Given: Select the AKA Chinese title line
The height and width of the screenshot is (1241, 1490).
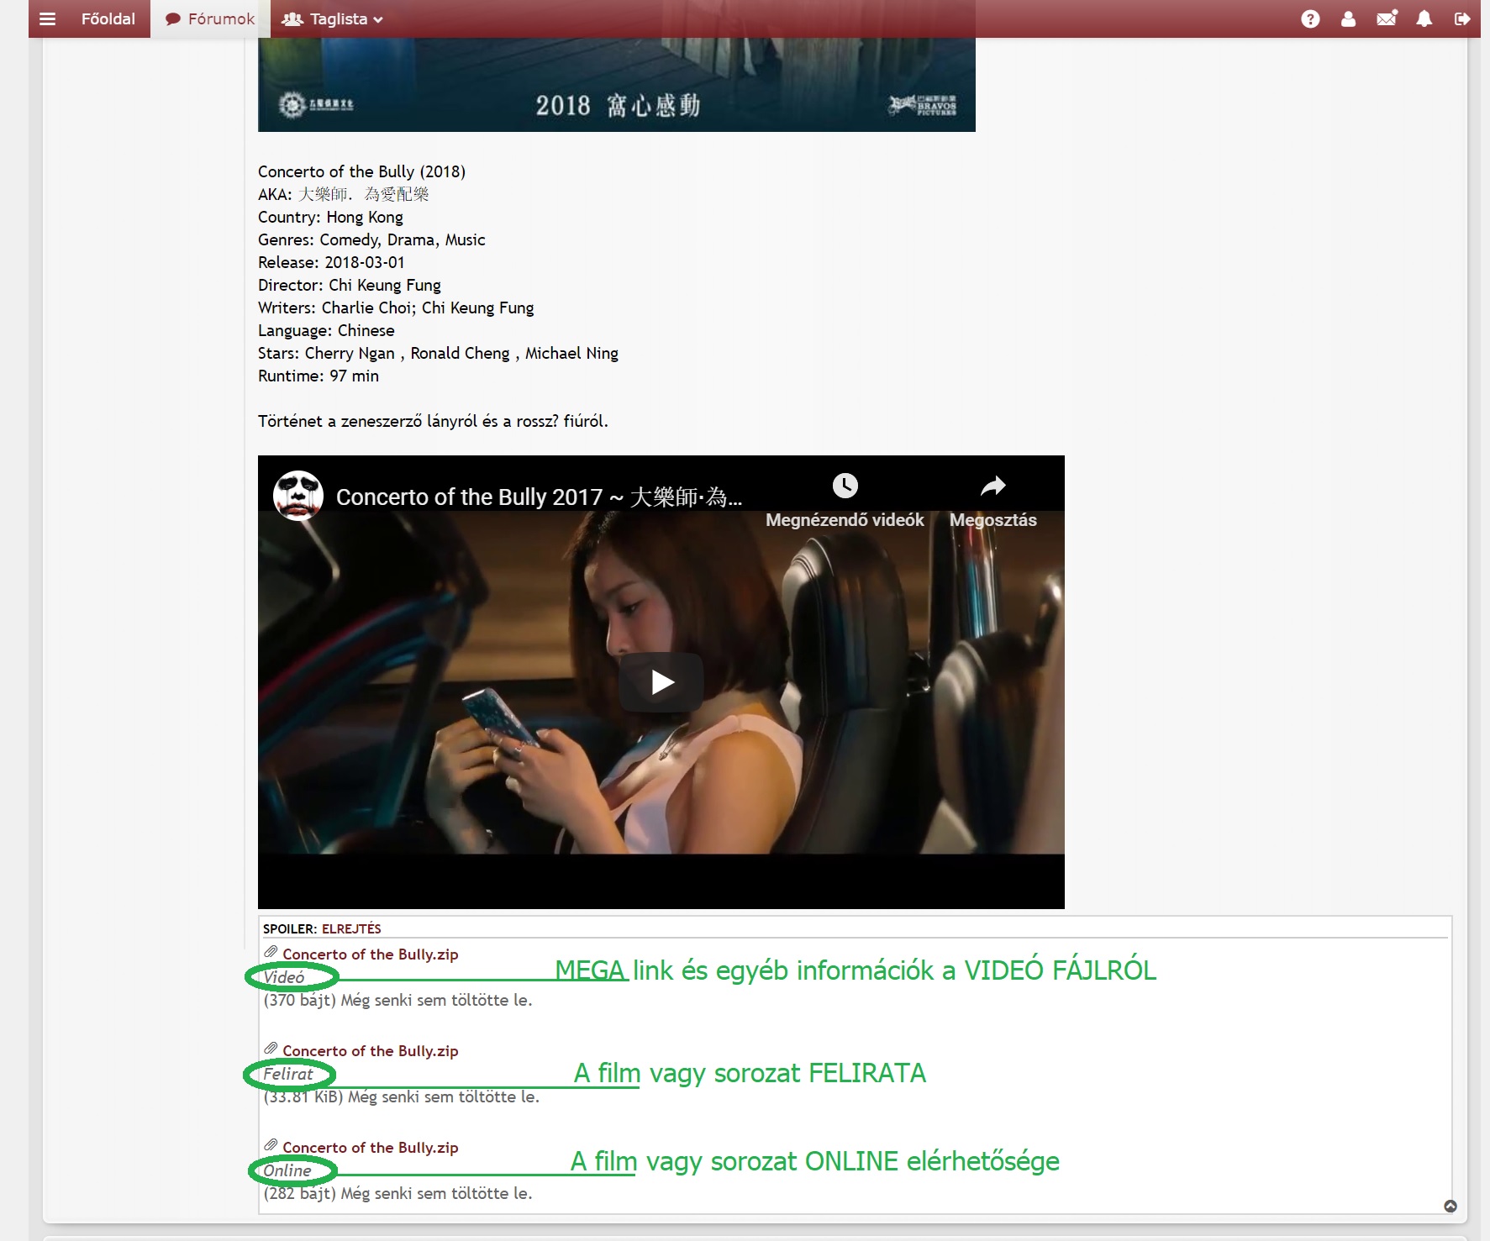Looking at the screenshot, I should [x=343, y=194].
